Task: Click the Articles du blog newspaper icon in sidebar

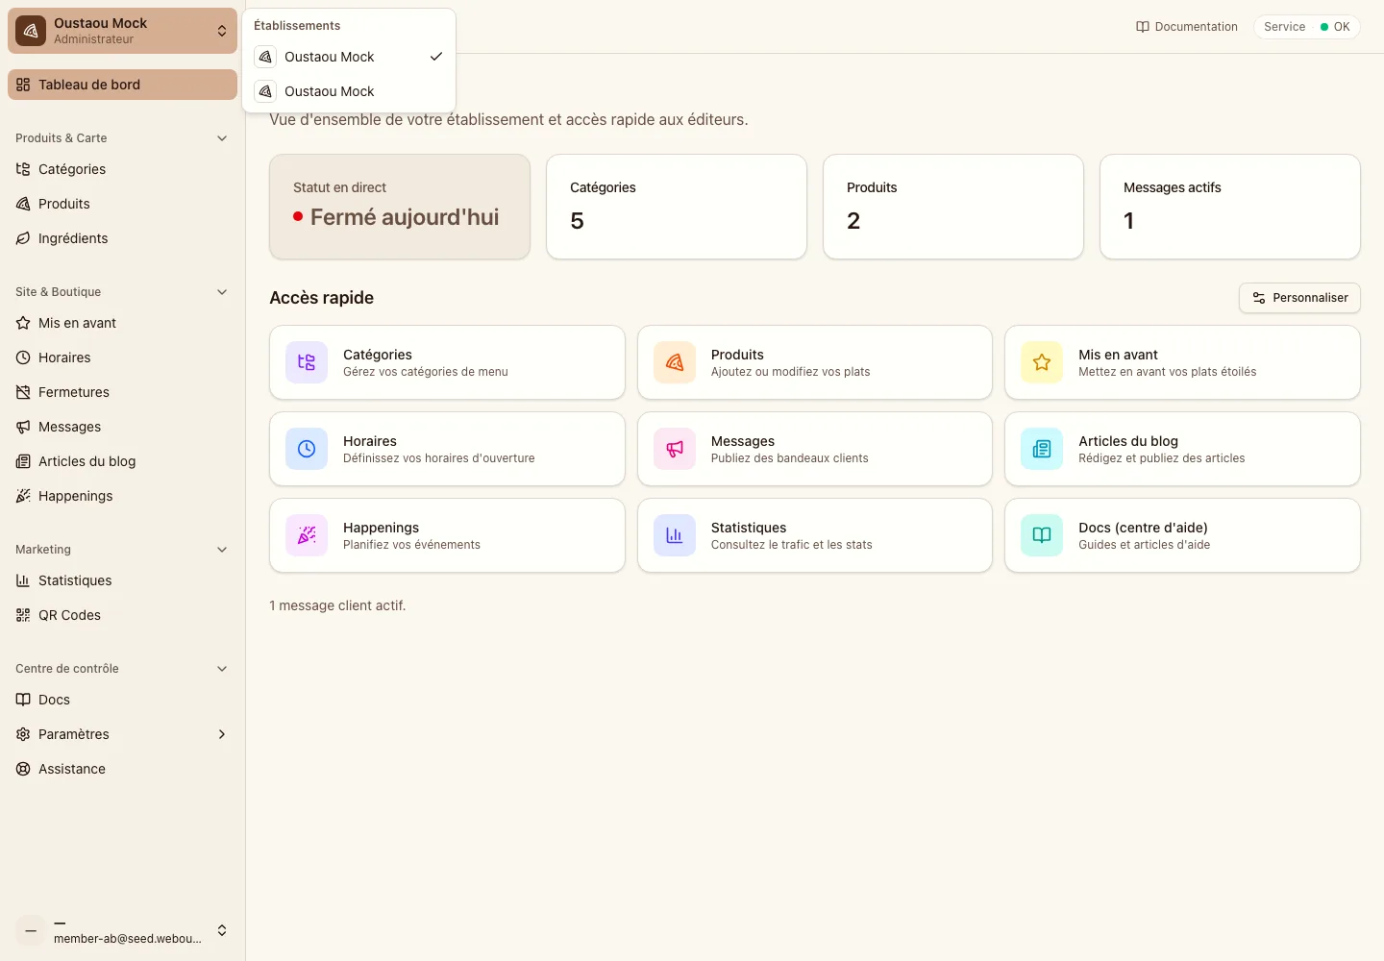Action: (23, 461)
